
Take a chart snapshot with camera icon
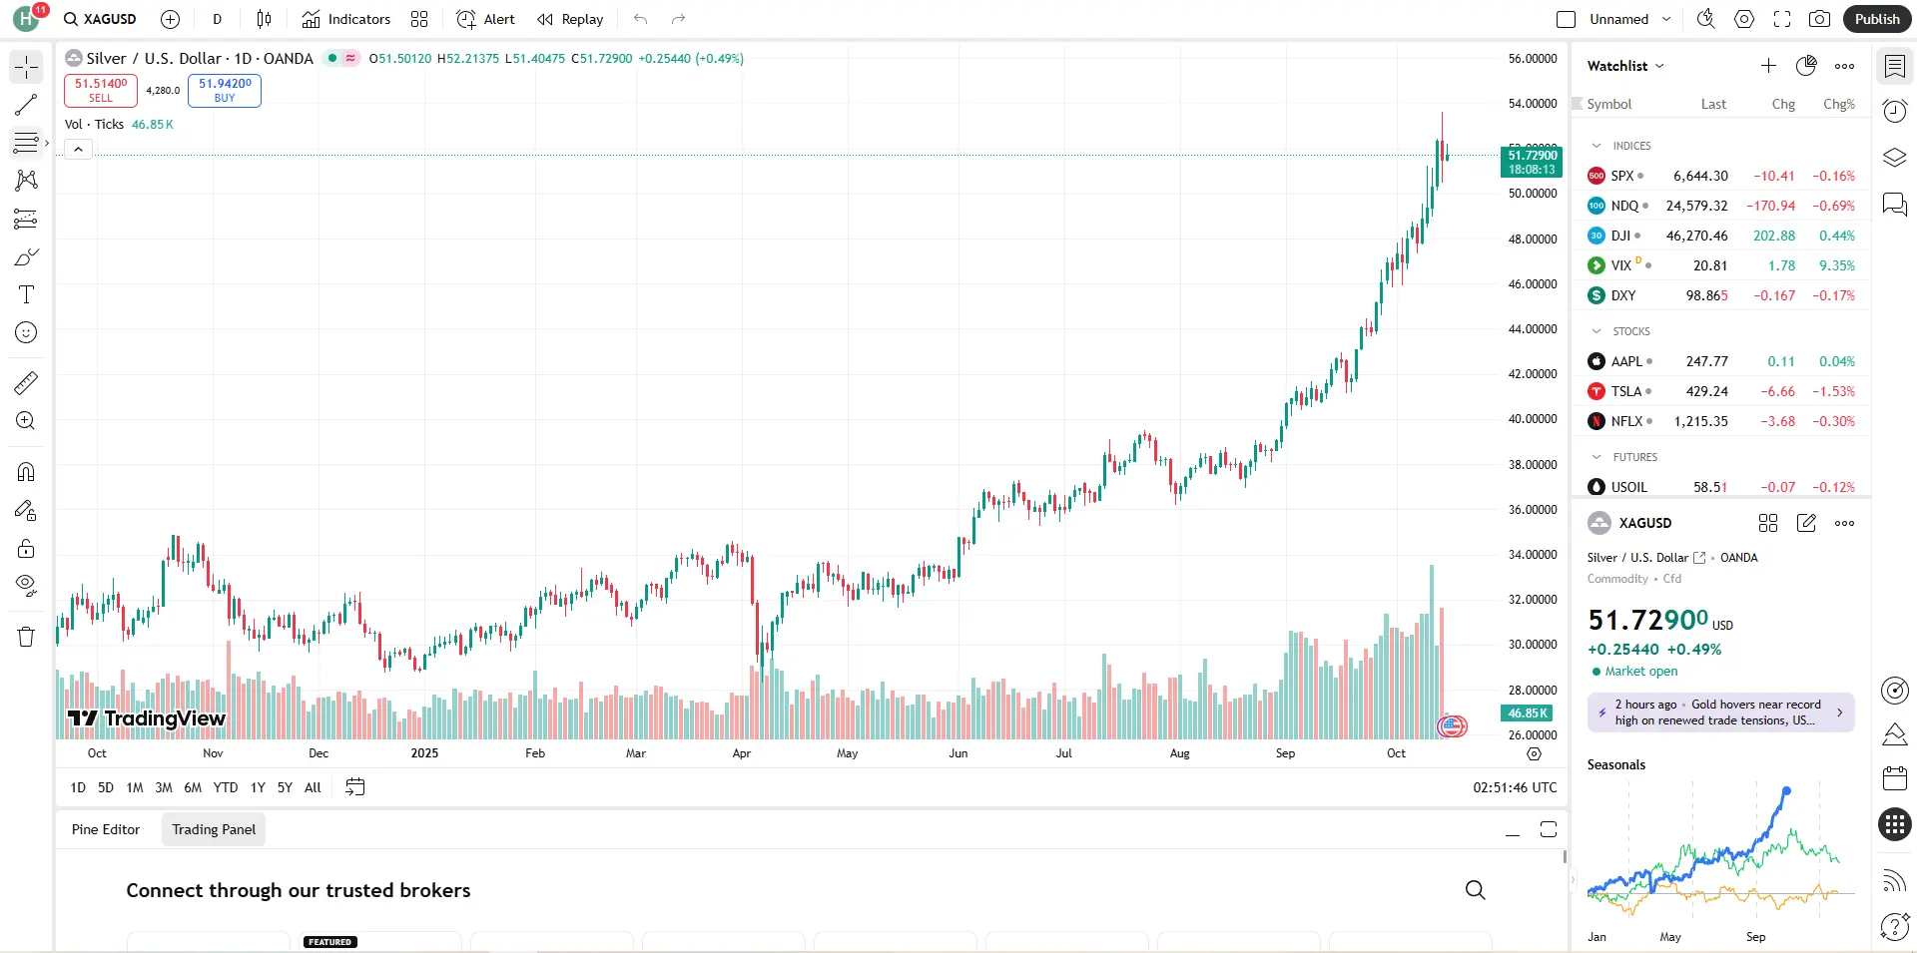point(1819,19)
